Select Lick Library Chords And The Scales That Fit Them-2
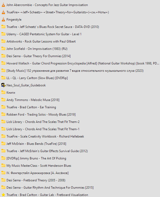 [43, 122]
